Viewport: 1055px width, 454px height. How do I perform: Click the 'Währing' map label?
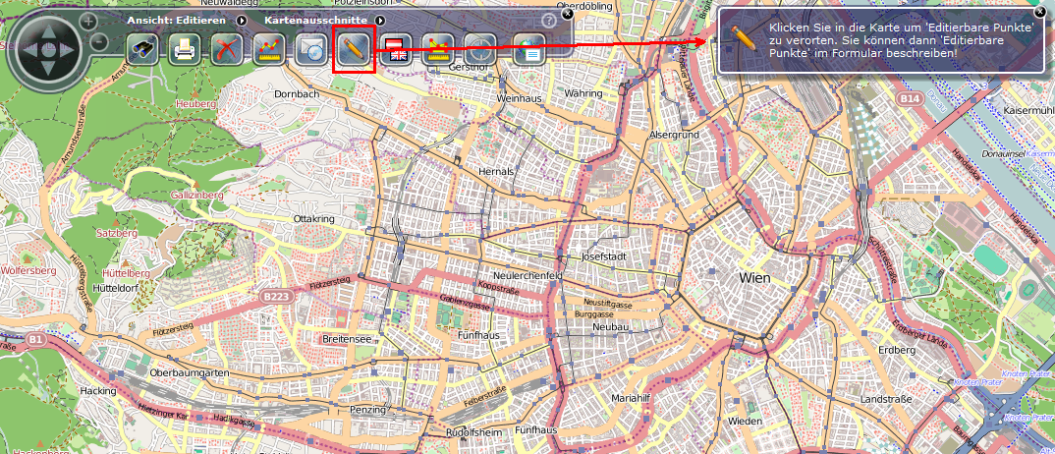click(x=584, y=92)
